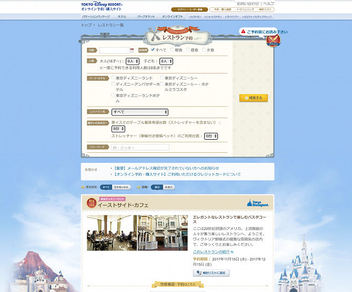Check the 夕食 dinner checkbox
The width and height of the screenshot is (352, 292).
point(204,49)
